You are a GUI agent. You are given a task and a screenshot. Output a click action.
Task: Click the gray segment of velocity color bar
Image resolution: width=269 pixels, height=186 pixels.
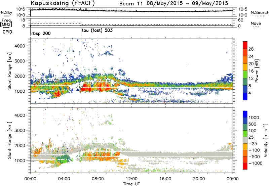tap(245, 140)
